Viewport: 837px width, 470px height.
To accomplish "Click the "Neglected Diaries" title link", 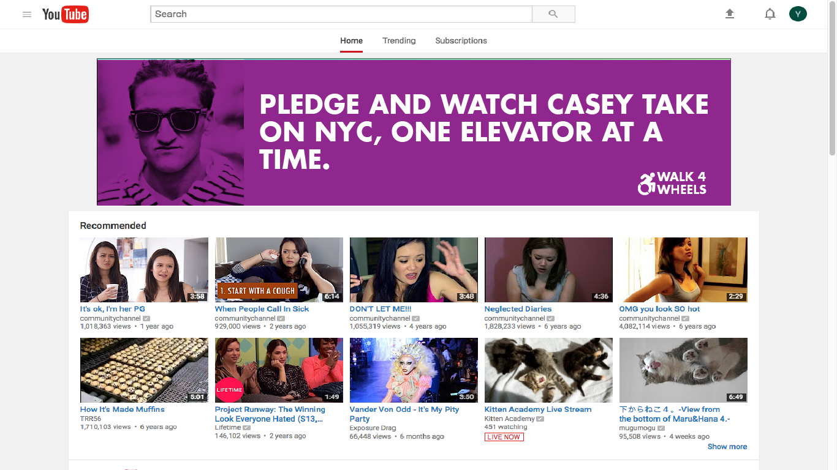I will point(518,309).
